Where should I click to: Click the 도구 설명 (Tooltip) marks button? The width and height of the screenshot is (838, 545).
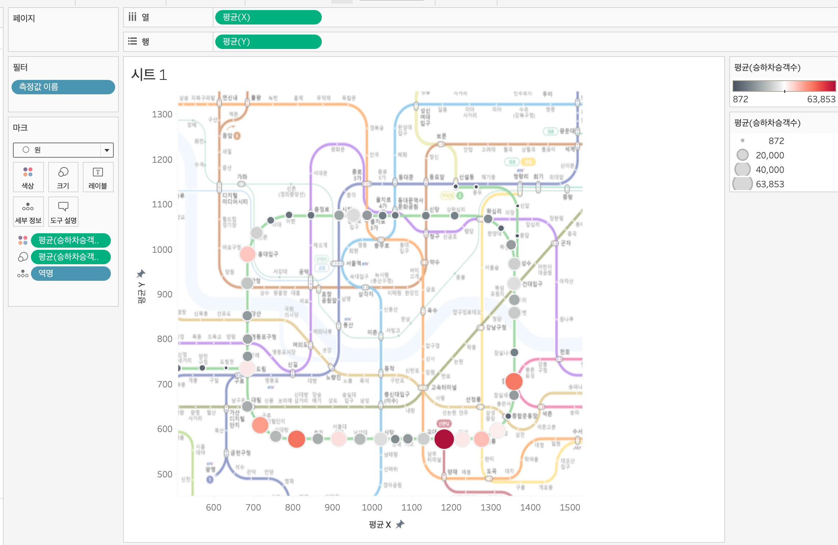click(x=63, y=212)
